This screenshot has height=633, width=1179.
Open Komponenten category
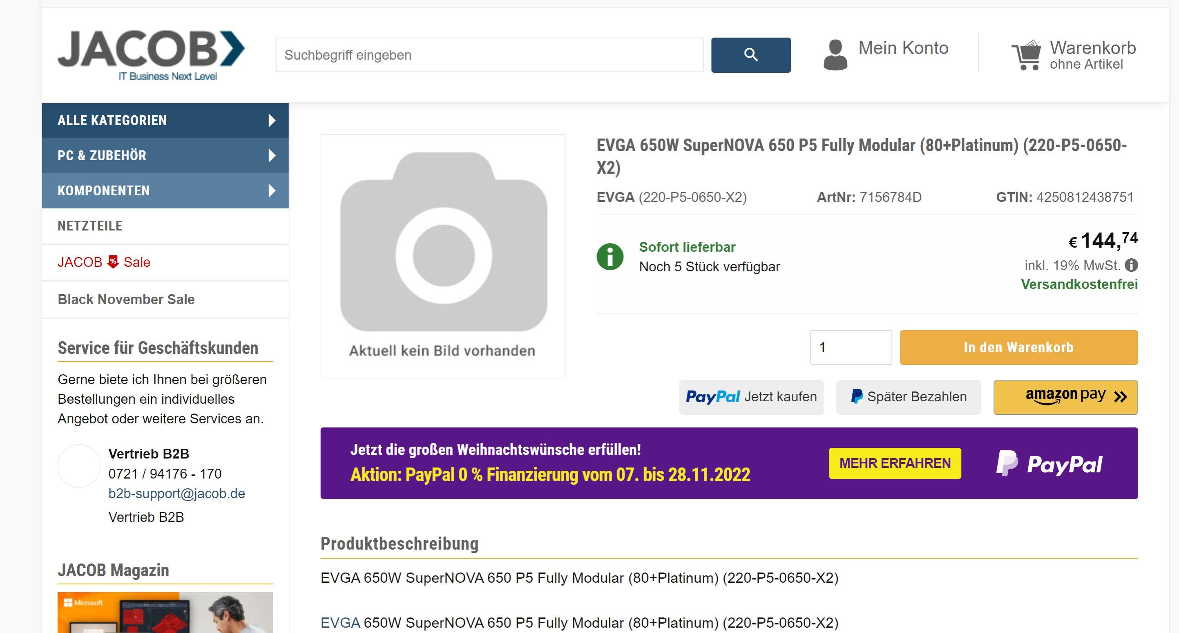tap(165, 190)
